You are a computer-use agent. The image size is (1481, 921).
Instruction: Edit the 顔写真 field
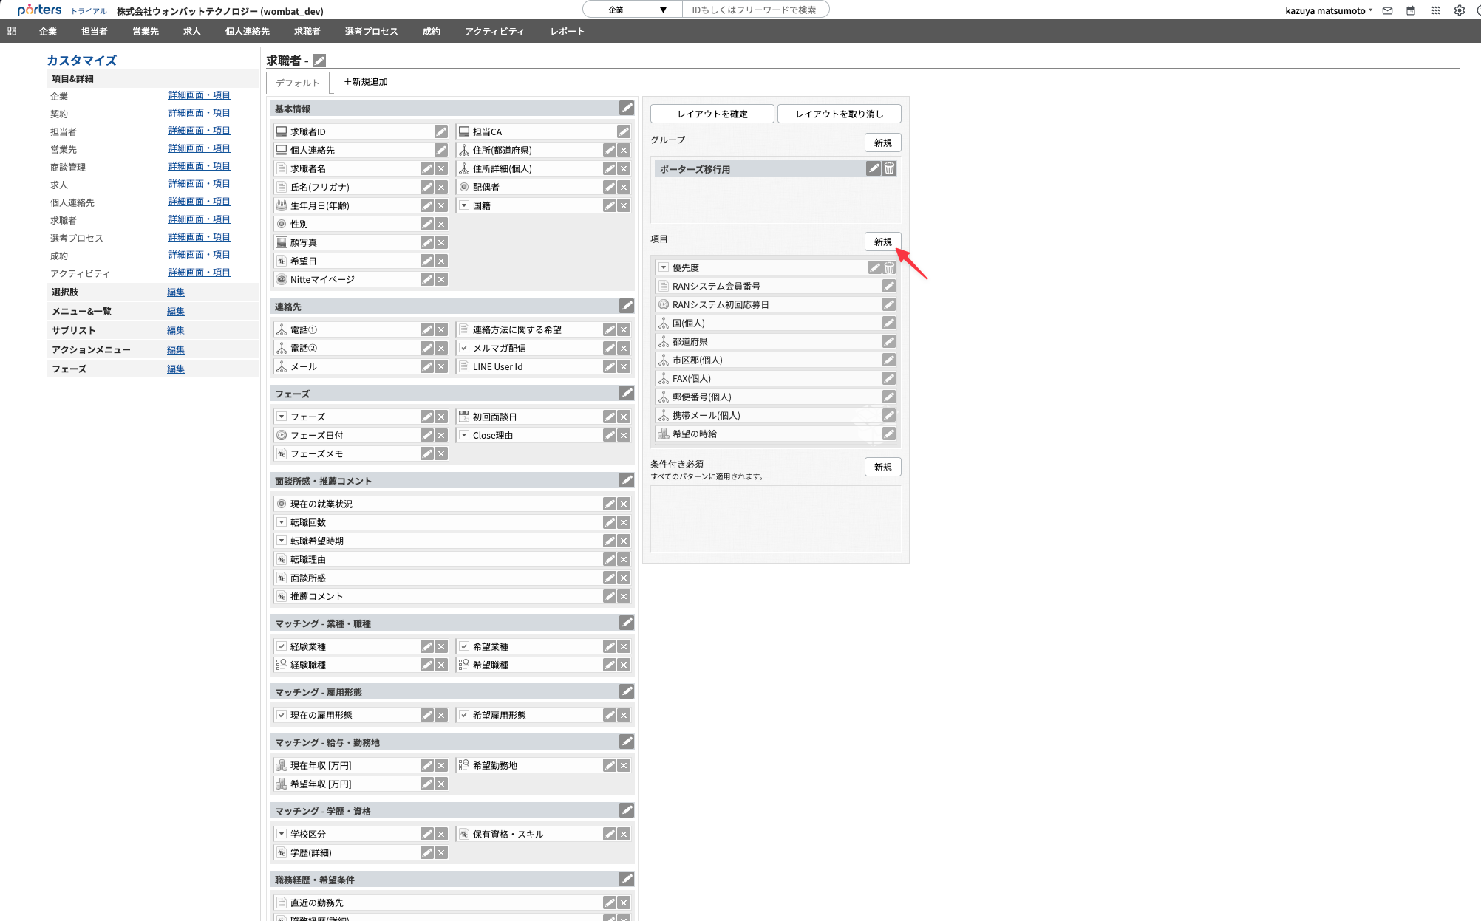point(427,242)
